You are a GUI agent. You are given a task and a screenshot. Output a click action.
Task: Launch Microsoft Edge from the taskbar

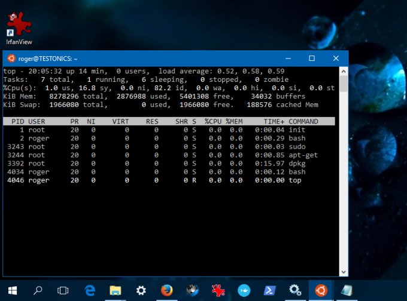tap(90, 290)
